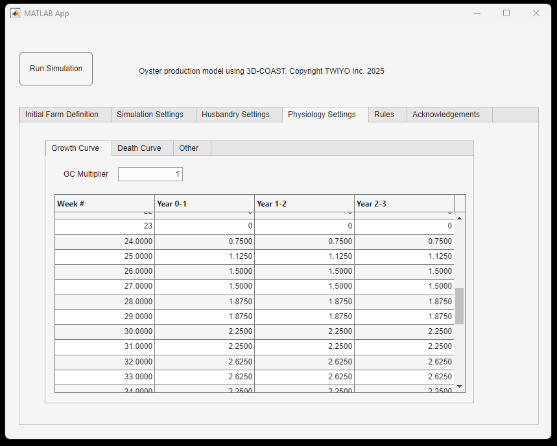Switch to the Death Curve sub-tab
Viewport: 557px width, 446px height.
click(139, 148)
